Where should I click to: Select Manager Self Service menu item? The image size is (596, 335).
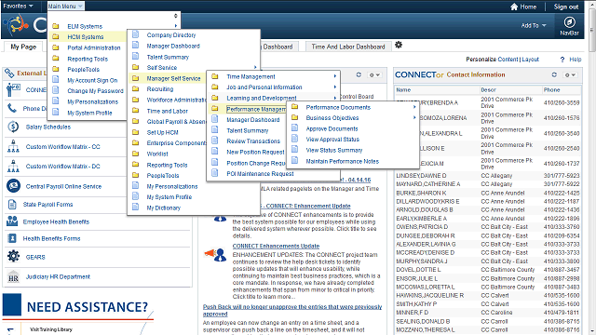pos(174,78)
